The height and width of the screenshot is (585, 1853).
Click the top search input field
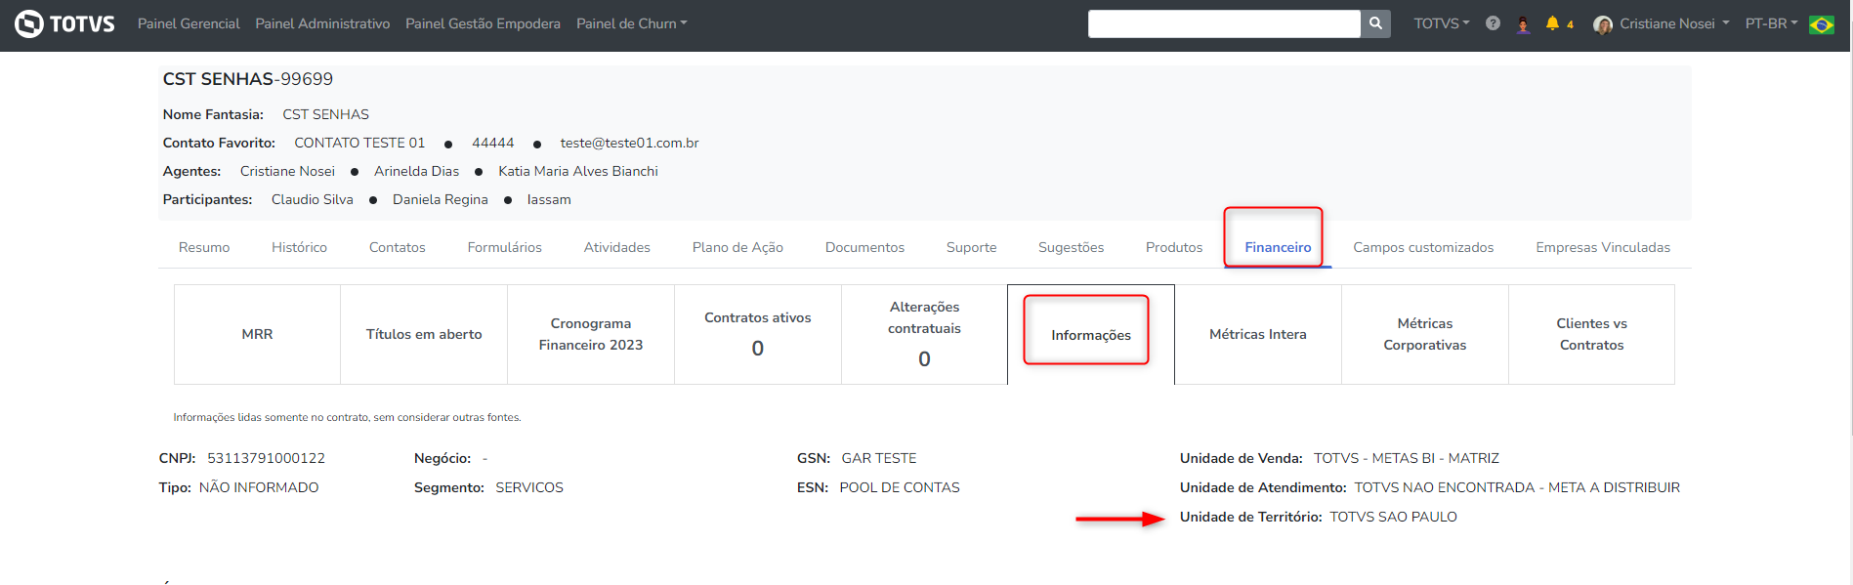tap(1224, 23)
